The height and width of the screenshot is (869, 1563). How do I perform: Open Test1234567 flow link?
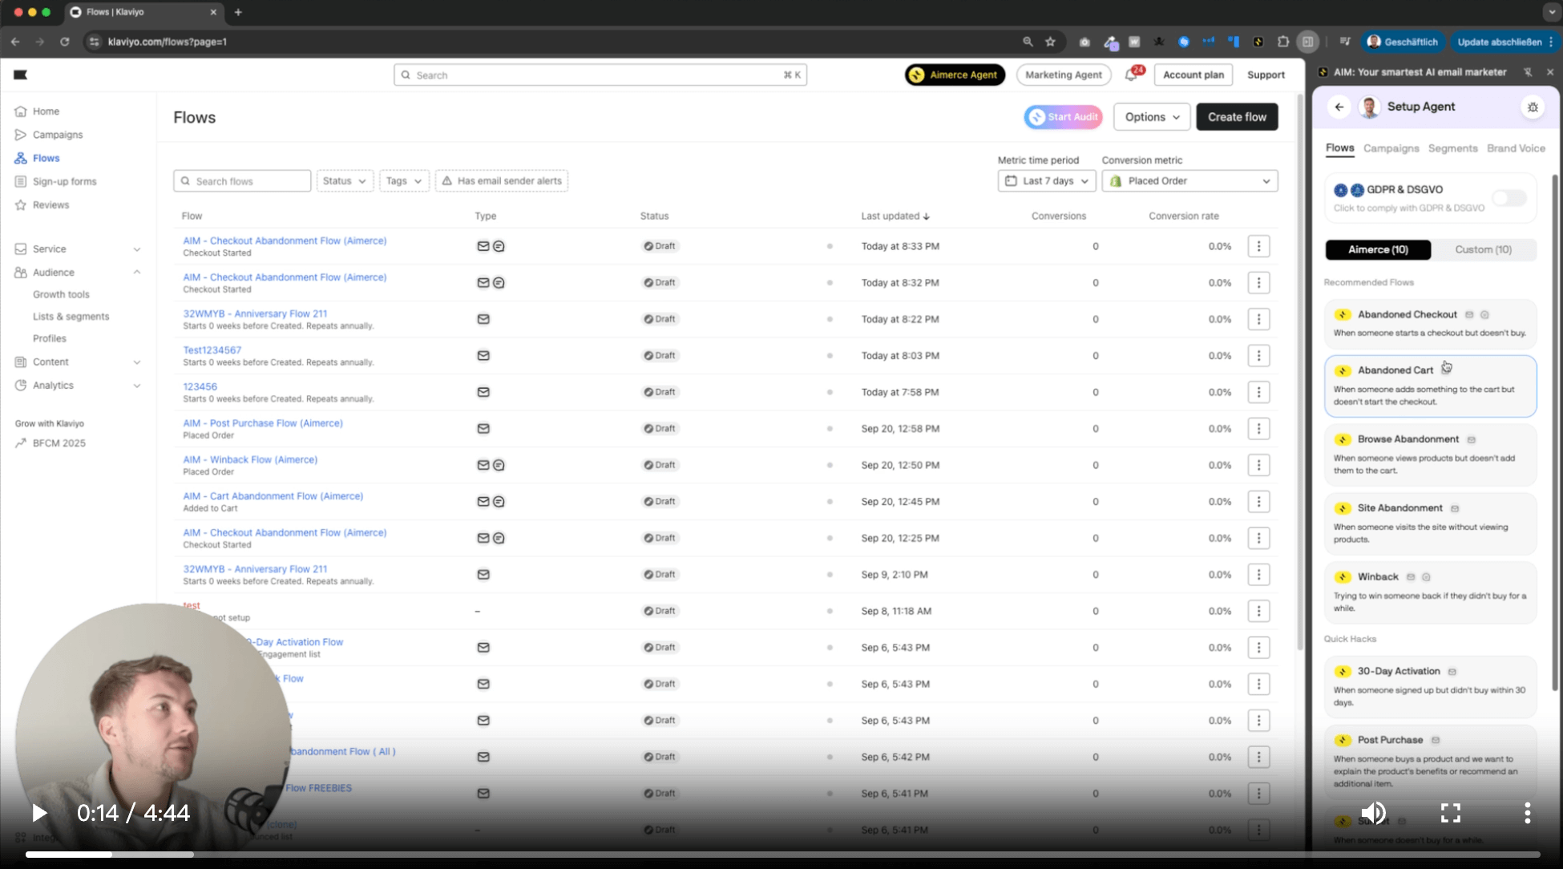click(212, 350)
